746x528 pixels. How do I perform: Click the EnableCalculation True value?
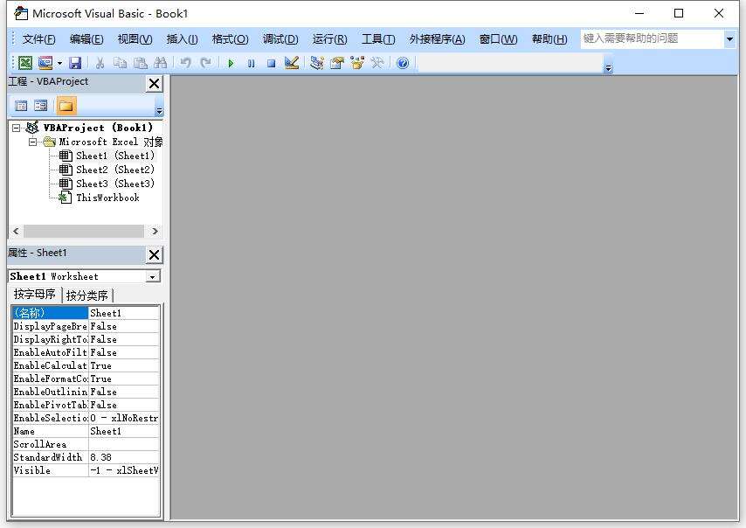coord(124,365)
